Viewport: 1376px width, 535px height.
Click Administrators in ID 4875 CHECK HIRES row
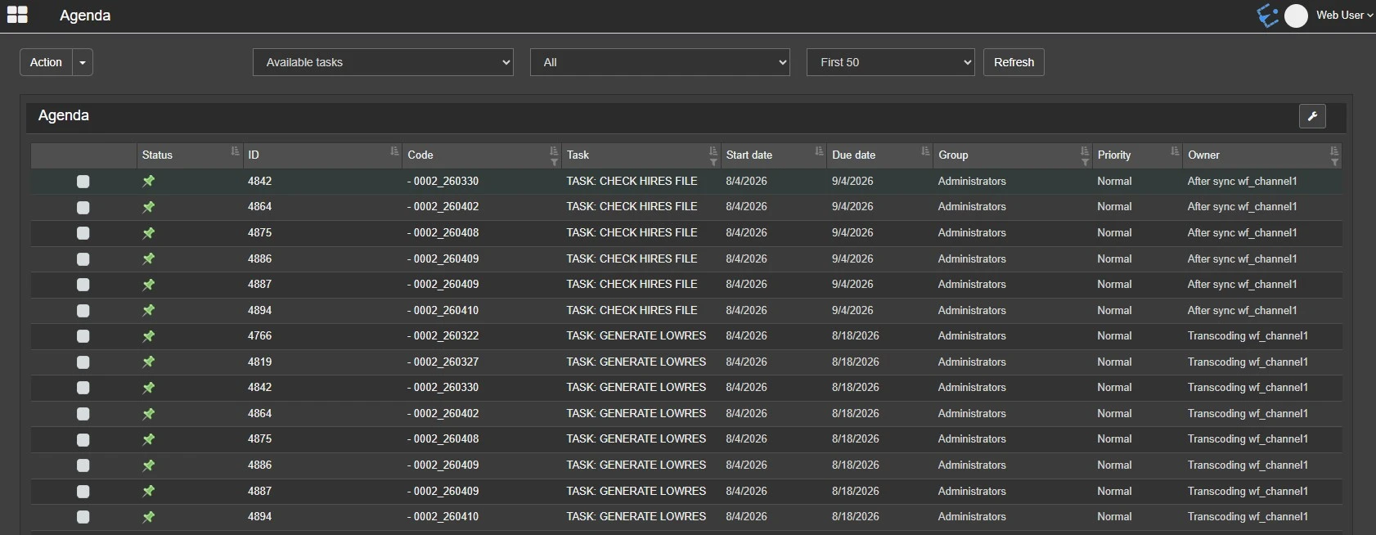972,233
